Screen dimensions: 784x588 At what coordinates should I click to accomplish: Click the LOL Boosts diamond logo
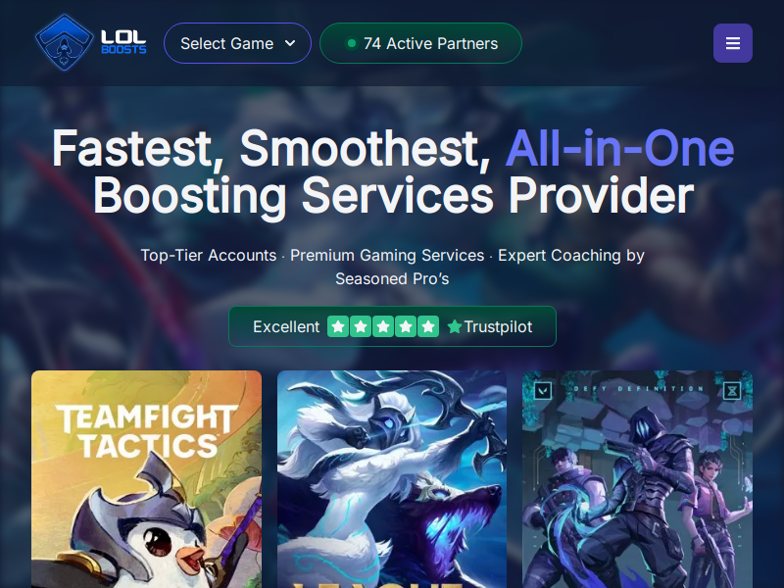pyautogui.click(x=64, y=42)
